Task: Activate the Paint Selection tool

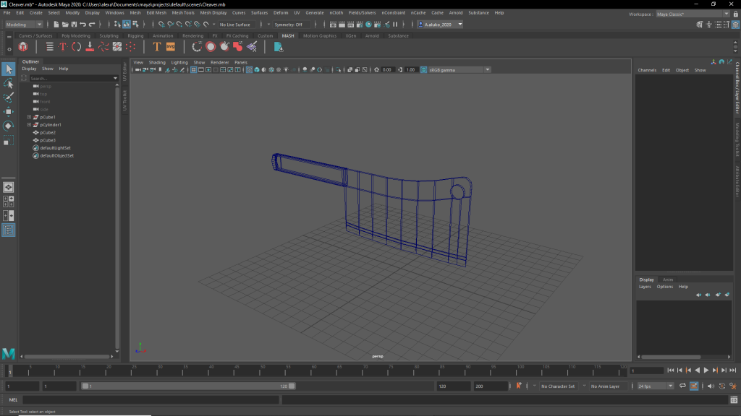Action: point(9,97)
